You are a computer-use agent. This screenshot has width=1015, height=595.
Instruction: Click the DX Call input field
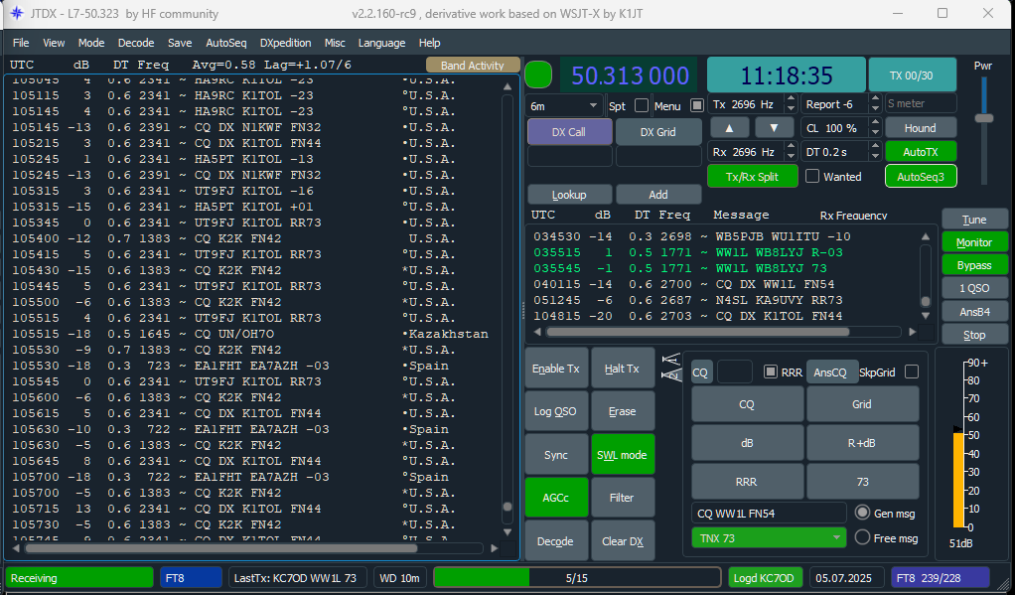click(570, 156)
